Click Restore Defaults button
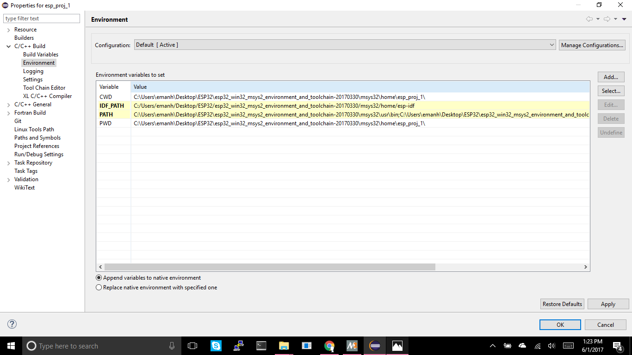This screenshot has height=355, width=632. (x=562, y=304)
